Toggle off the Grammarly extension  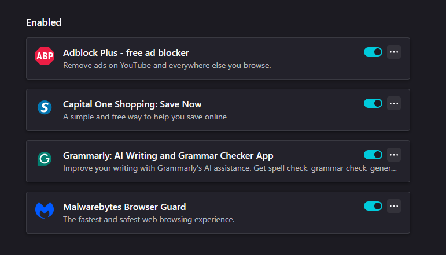pyautogui.click(x=373, y=155)
